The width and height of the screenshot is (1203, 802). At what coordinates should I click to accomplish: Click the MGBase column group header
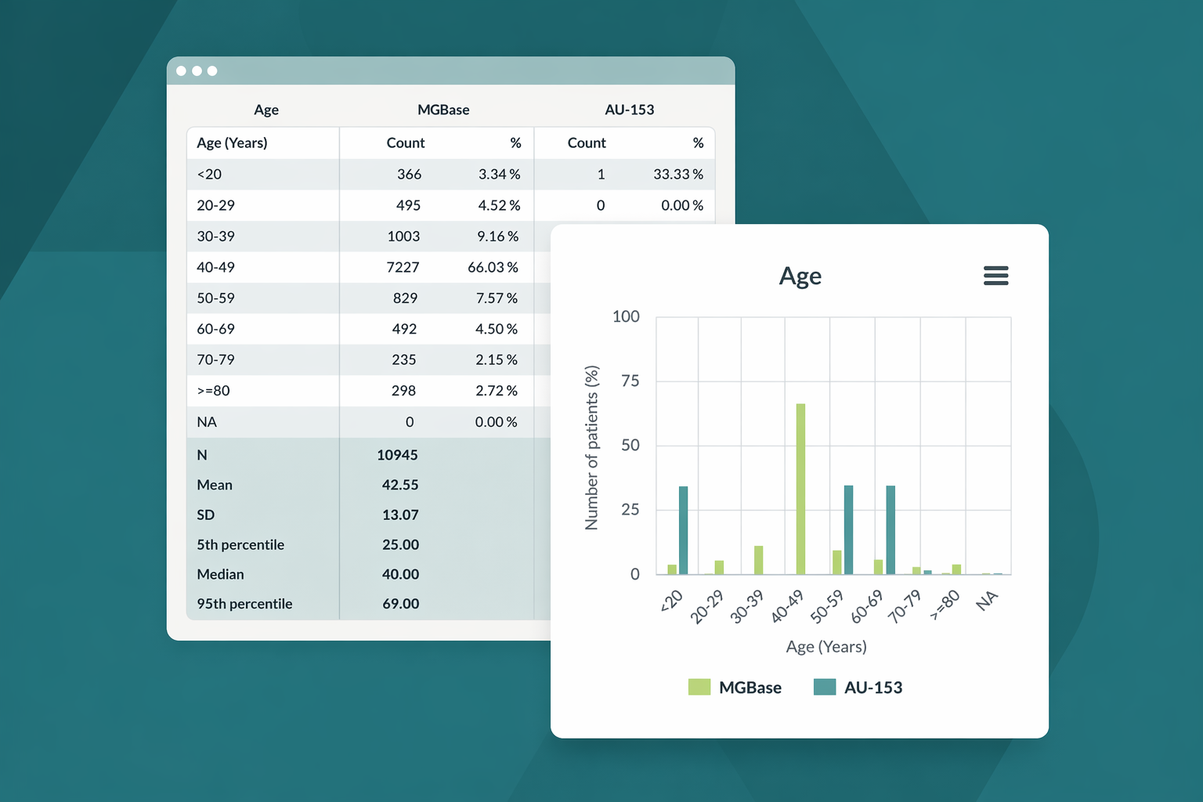(443, 110)
